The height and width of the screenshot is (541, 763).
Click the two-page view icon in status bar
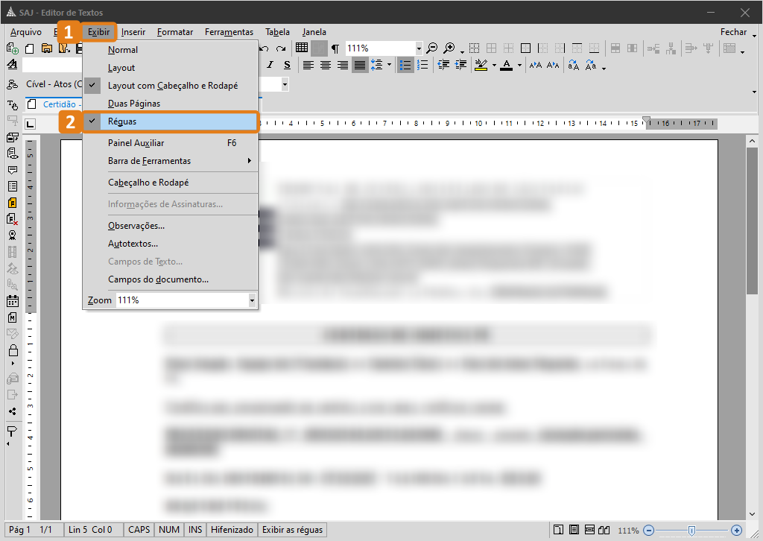click(604, 530)
